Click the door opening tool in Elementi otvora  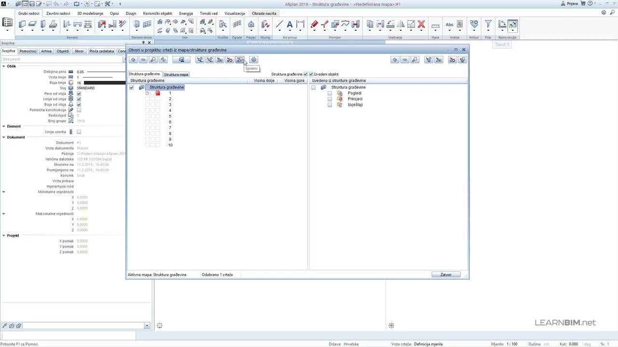[137, 24]
